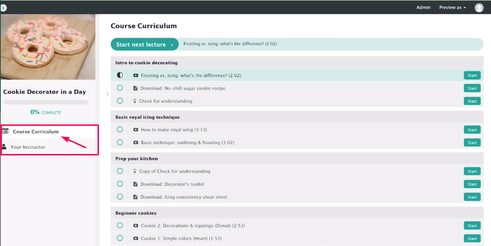The image size is (491, 246).
Task: Toggle completion circle for Icing consistency cheat sheet
Action: pos(120,197)
